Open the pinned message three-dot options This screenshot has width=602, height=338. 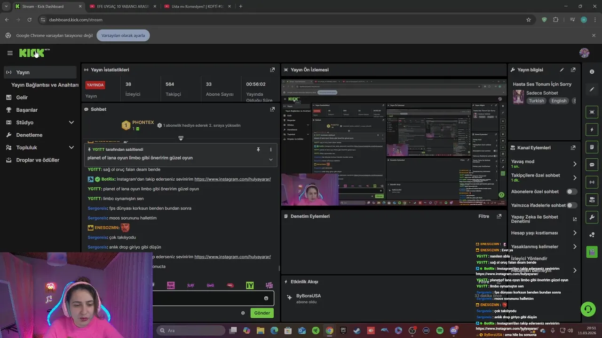pyautogui.click(x=270, y=149)
